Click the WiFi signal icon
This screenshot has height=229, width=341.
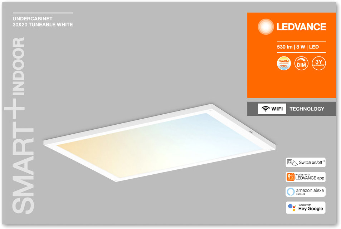[266, 109]
